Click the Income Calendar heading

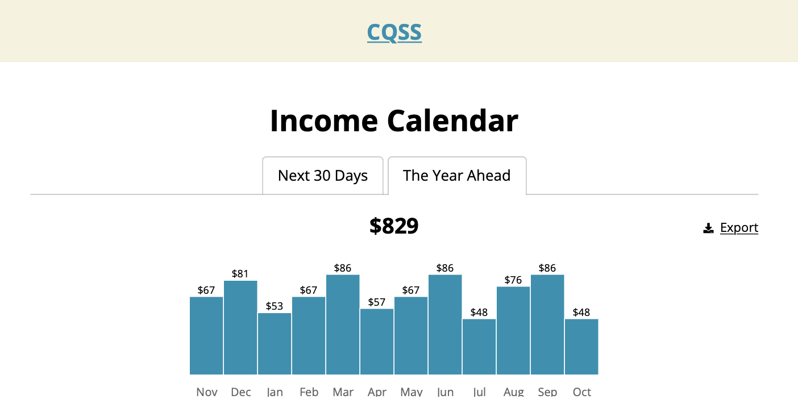(394, 121)
